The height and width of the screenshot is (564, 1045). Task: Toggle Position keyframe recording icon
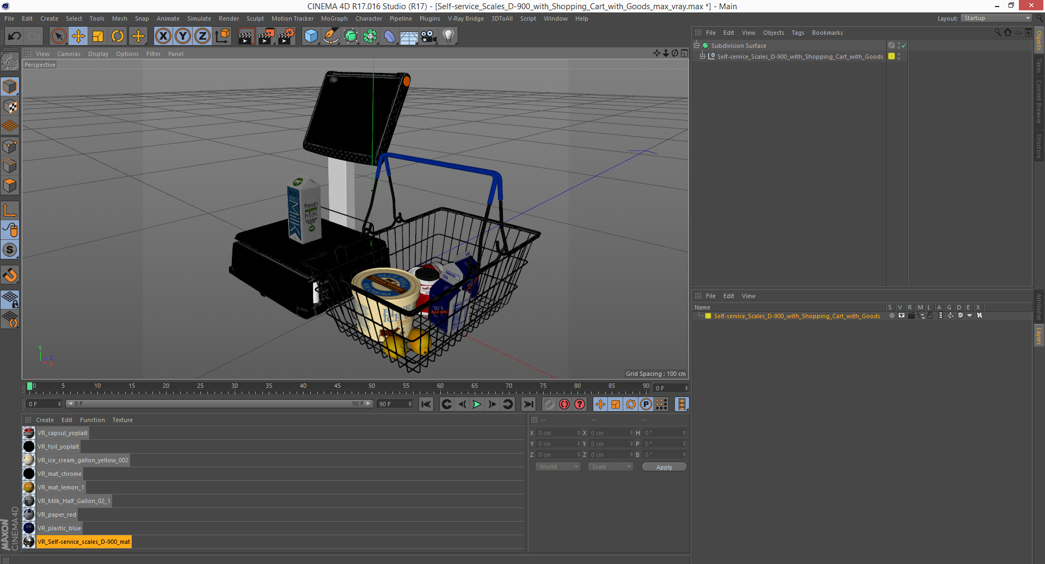click(x=600, y=404)
